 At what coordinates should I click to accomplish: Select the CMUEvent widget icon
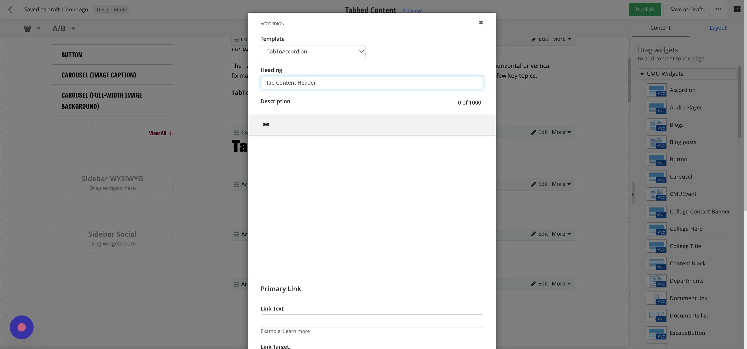point(656,194)
